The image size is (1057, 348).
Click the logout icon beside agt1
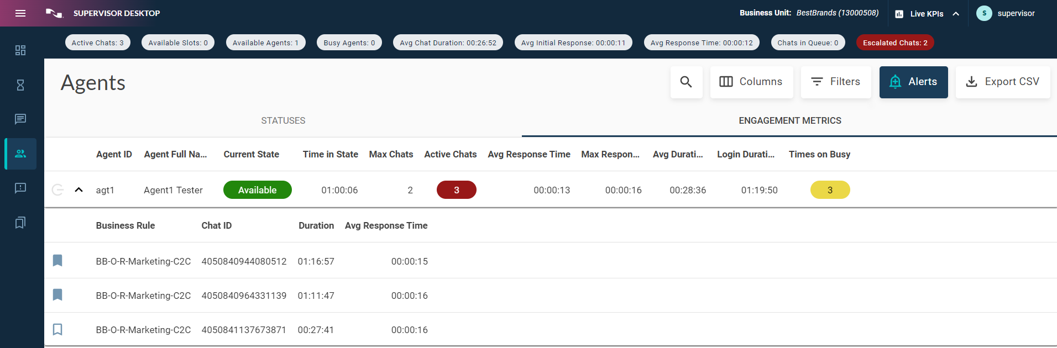[x=57, y=190]
